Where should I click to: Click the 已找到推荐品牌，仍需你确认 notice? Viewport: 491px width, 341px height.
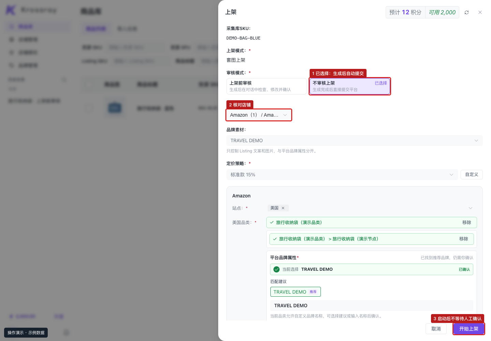point(447,258)
